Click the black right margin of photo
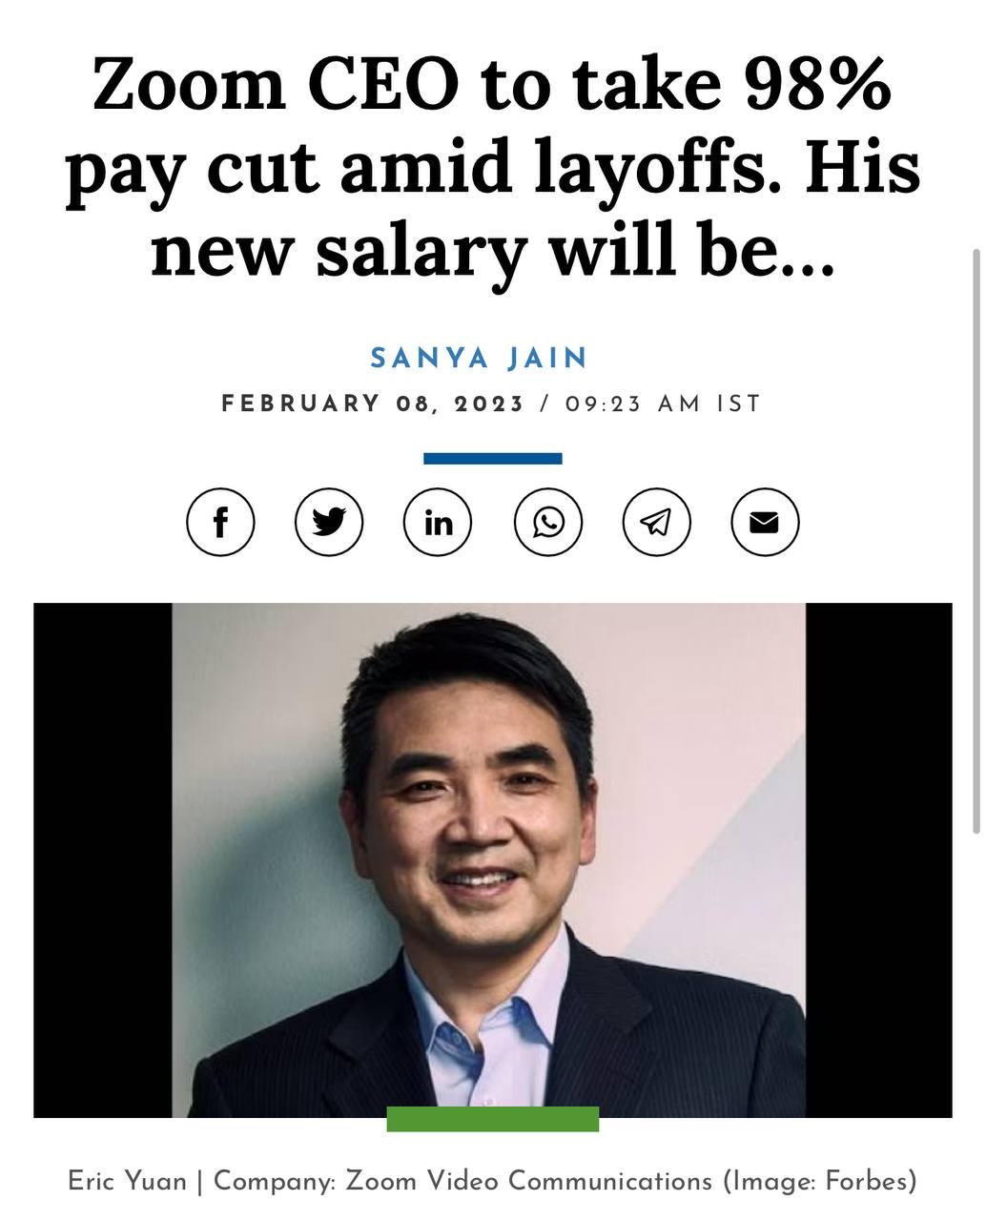 tap(879, 859)
